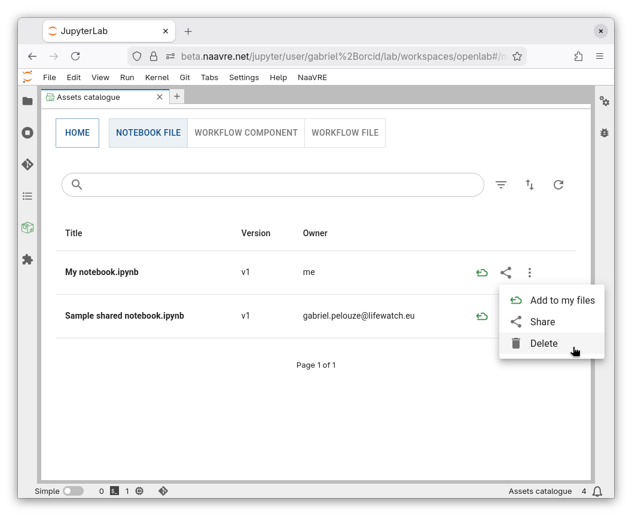Open the three-dot menu for My notebook.ipynb
632x516 pixels.
coord(530,273)
